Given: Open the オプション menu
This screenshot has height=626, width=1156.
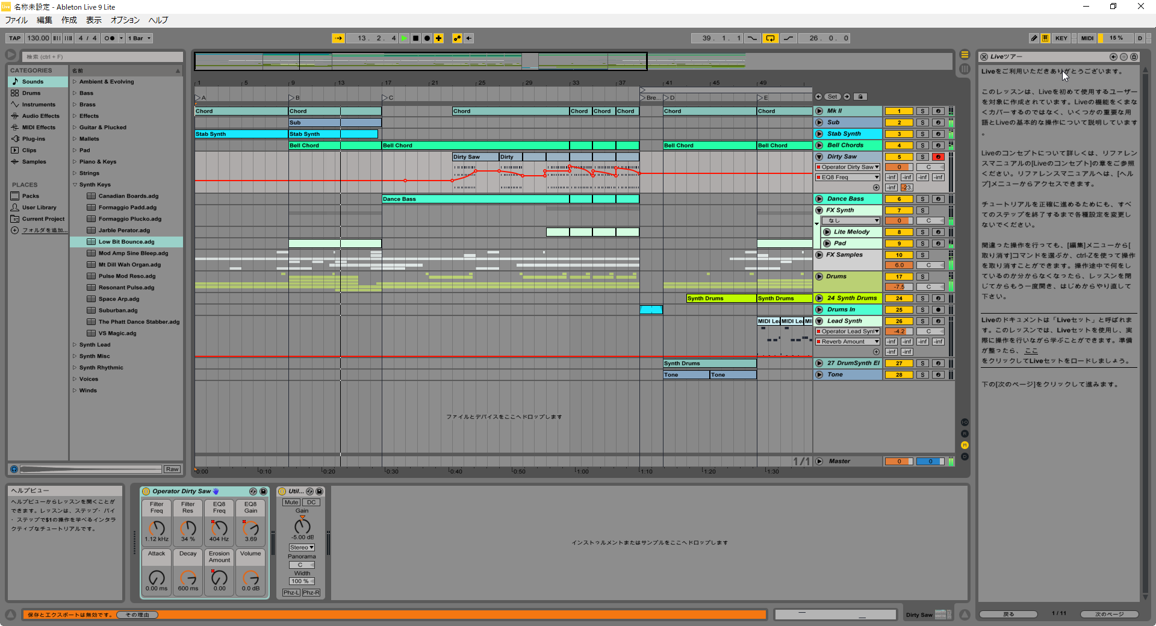Looking at the screenshot, I should click(125, 20).
